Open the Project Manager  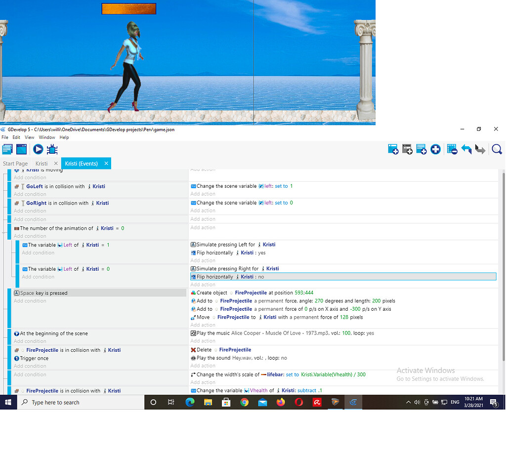click(7, 149)
